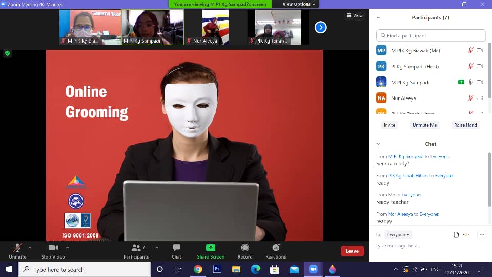
Task: Open the chat recipient Everyone dropdown
Action: [399, 234]
